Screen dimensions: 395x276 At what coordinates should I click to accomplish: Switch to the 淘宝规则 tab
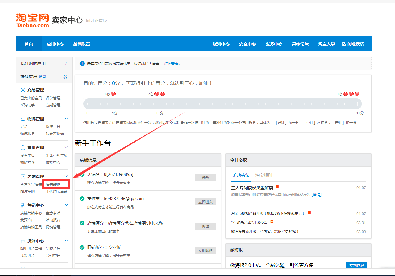pyautogui.click(x=264, y=175)
